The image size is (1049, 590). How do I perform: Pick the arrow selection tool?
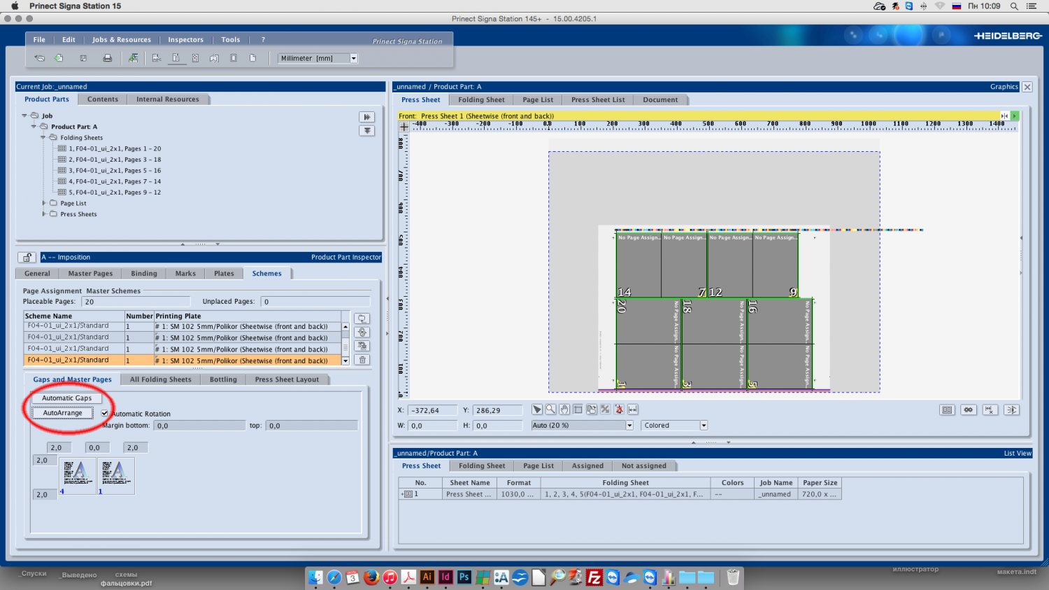pyautogui.click(x=536, y=409)
